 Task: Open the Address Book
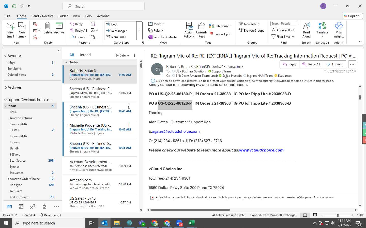pyautogui.click(x=283, y=30)
